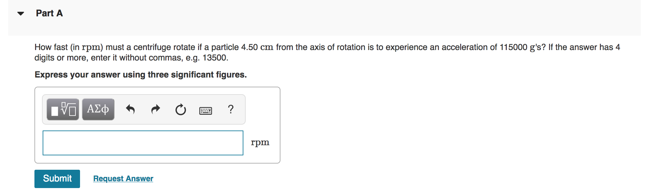Image resolution: width=656 pixels, height=191 pixels.
Task: Toggle the on-screen keyboard display
Action: tap(206, 110)
